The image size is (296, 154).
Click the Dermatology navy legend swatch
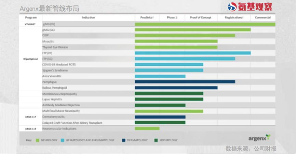(124, 140)
